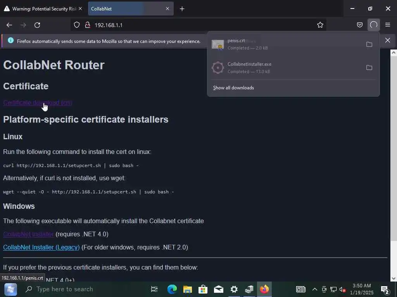Switch to the Potential Security Risk tab
The height and width of the screenshot is (297, 397).
(43, 9)
